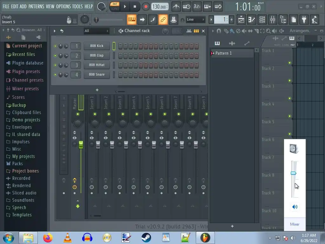Open the Channel rack toolbar icon
325x244 pixels.
click(262, 20)
